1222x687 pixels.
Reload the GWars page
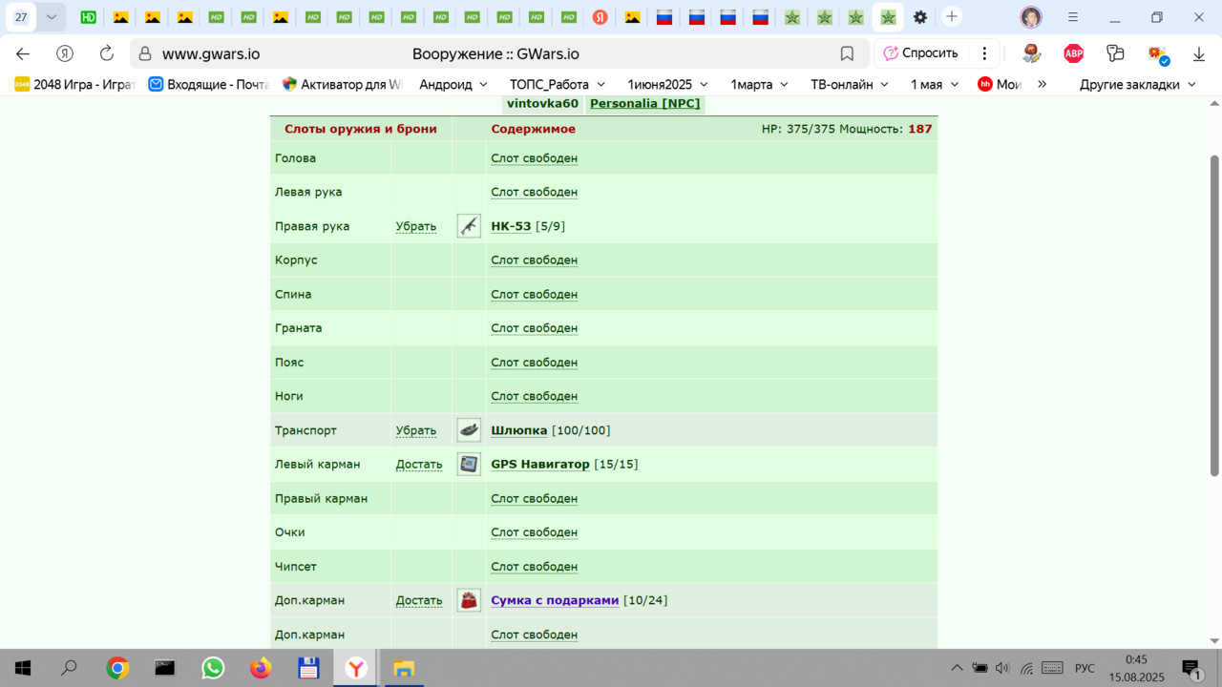pyautogui.click(x=107, y=53)
